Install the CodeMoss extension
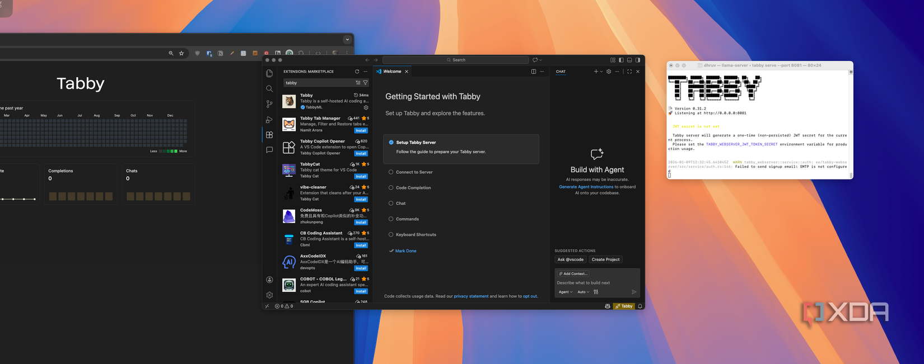 click(361, 222)
